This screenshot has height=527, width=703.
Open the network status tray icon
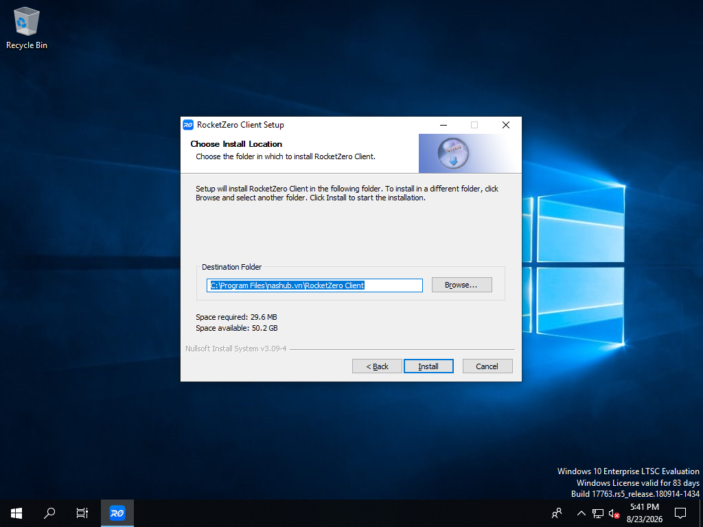point(598,513)
